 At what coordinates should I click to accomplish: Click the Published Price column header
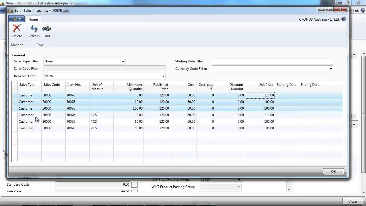pyautogui.click(x=157, y=87)
